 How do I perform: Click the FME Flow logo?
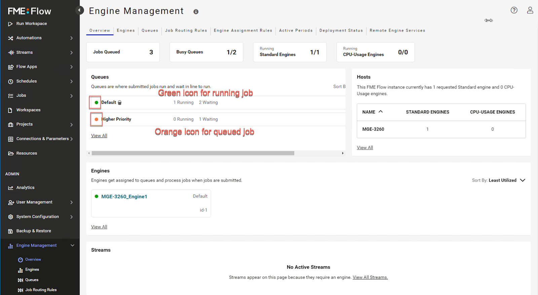pos(30,11)
